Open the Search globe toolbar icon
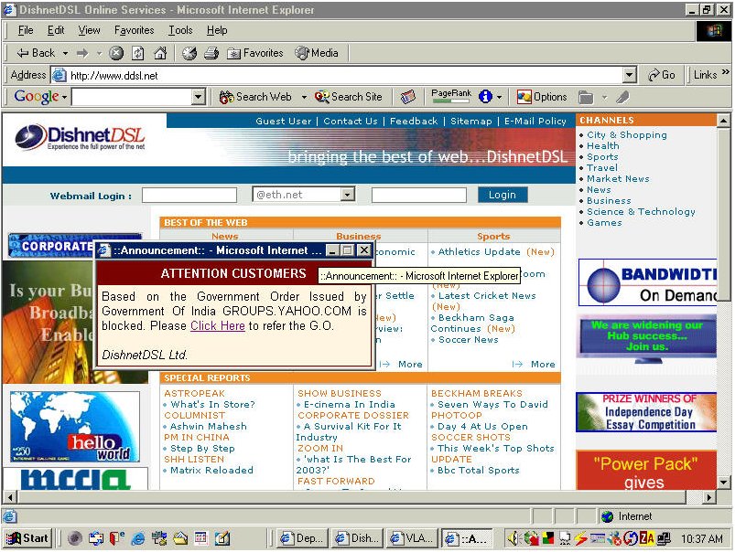This screenshot has width=735, height=552. point(189,53)
